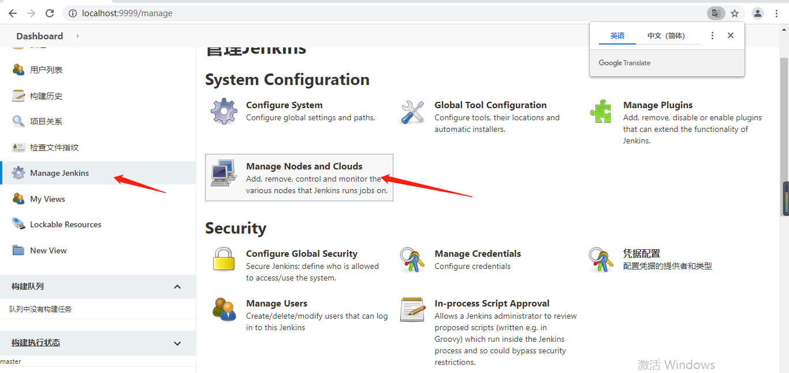789x373 pixels.
Task: Switch translate popup to 中文（简体） tab
Action: [666, 35]
